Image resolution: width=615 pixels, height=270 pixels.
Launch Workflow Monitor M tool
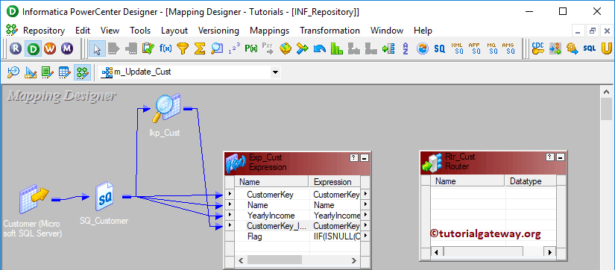pyautogui.click(x=67, y=48)
